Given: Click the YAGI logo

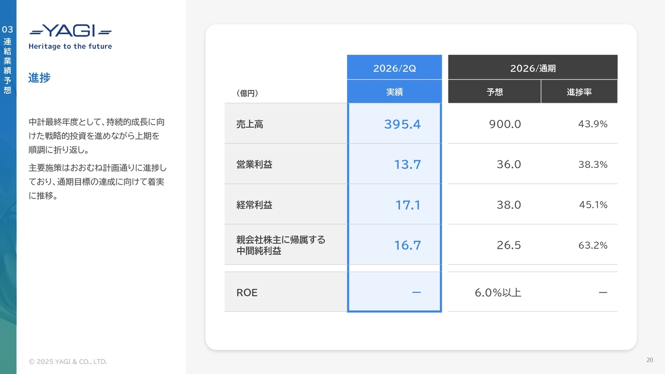Looking at the screenshot, I should pyautogui.click(x=70, y=31).
